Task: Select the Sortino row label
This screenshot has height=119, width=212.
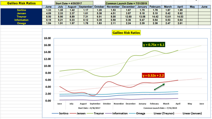Action: pyautogui.click(x=21, y=10)
